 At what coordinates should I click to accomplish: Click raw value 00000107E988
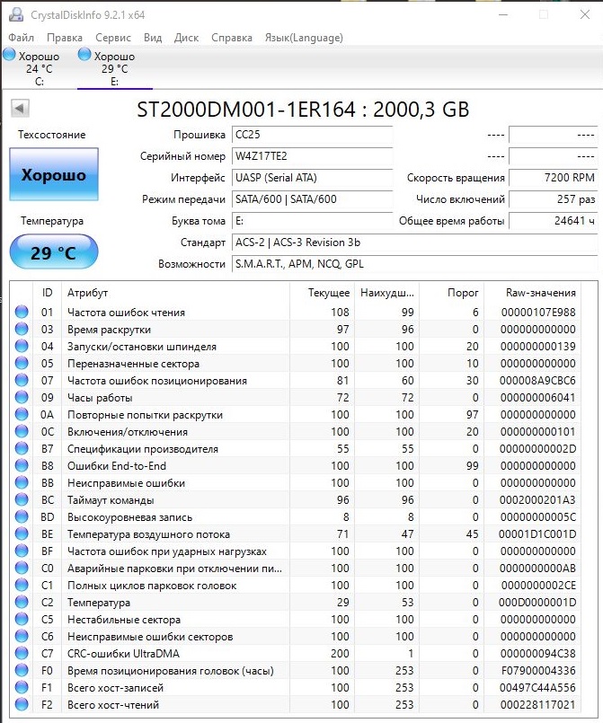[538, 313]
